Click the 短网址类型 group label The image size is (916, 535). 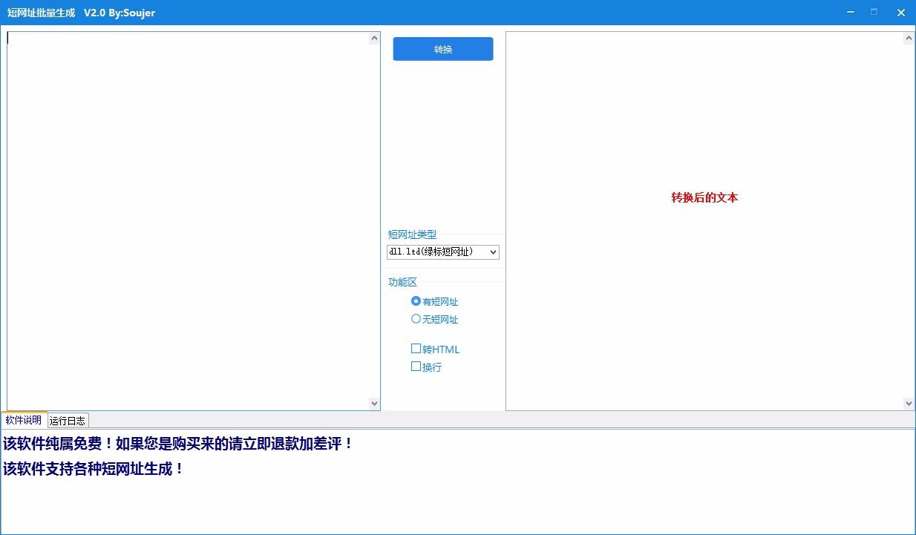pyautogui.click(x=413, y=234)
